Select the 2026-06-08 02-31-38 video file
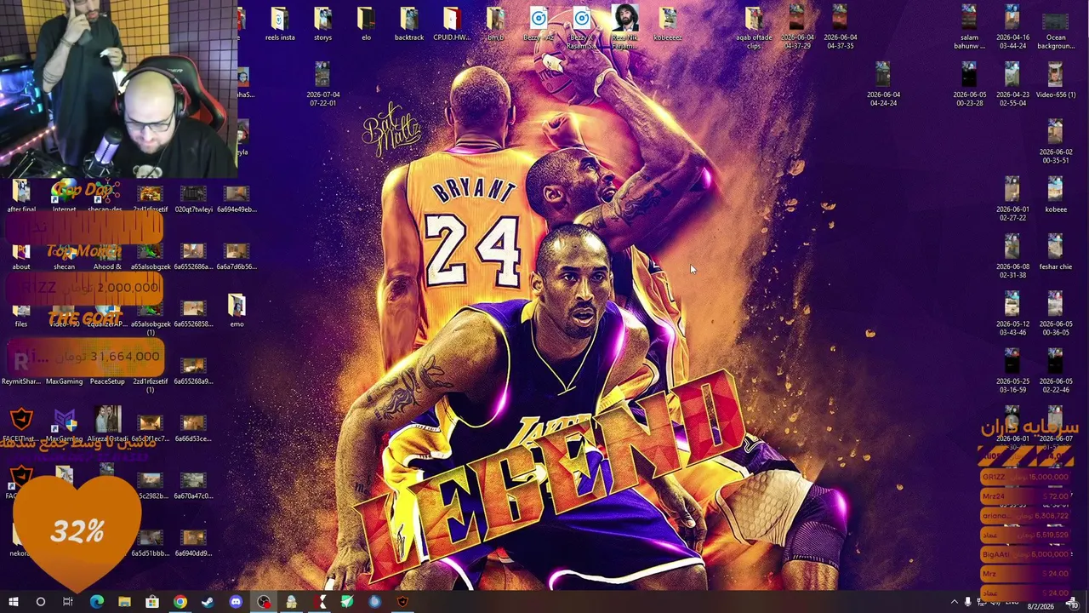The height and width of the screenshot is (613, 1089). 1012,257
